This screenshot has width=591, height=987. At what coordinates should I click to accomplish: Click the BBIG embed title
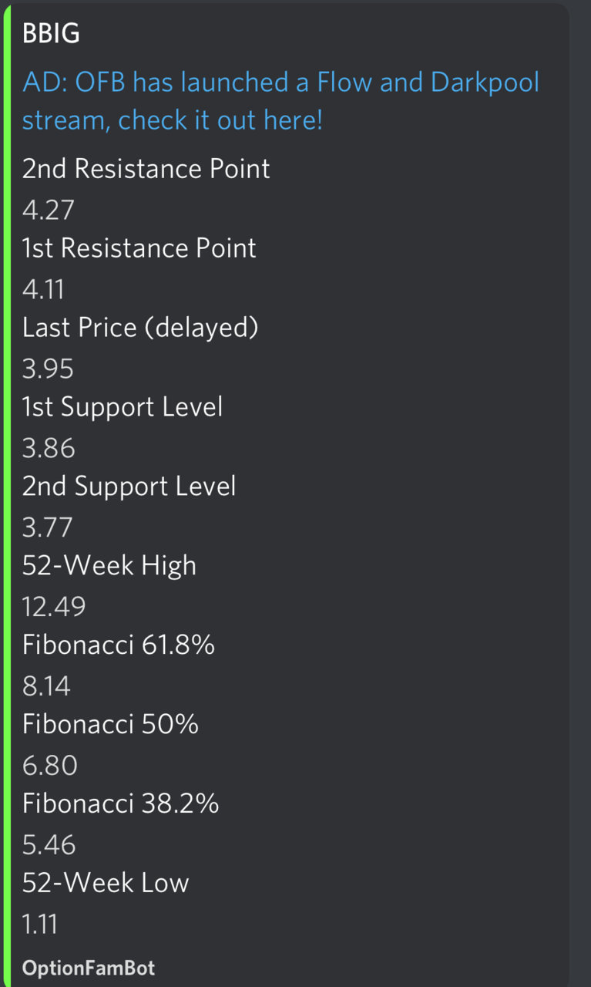[x=52, y=34]
